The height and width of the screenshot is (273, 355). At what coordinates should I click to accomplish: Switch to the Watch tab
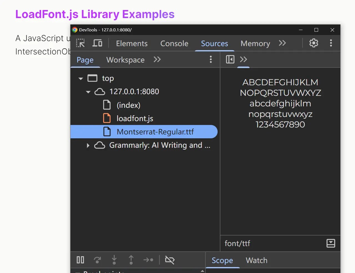point(256,260)
